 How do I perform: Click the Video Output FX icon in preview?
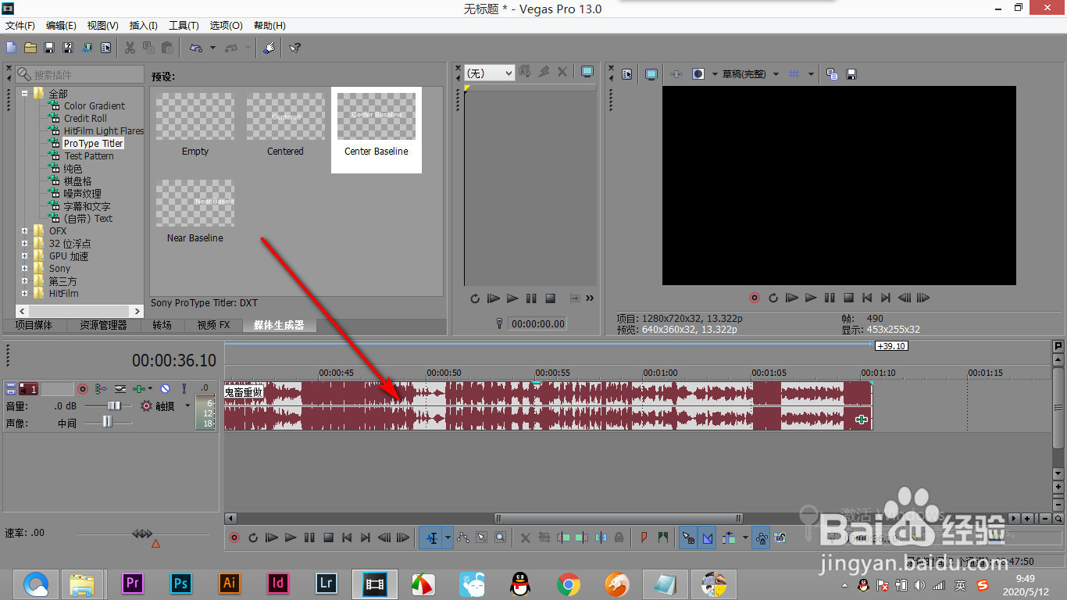(x=677, y=74)
